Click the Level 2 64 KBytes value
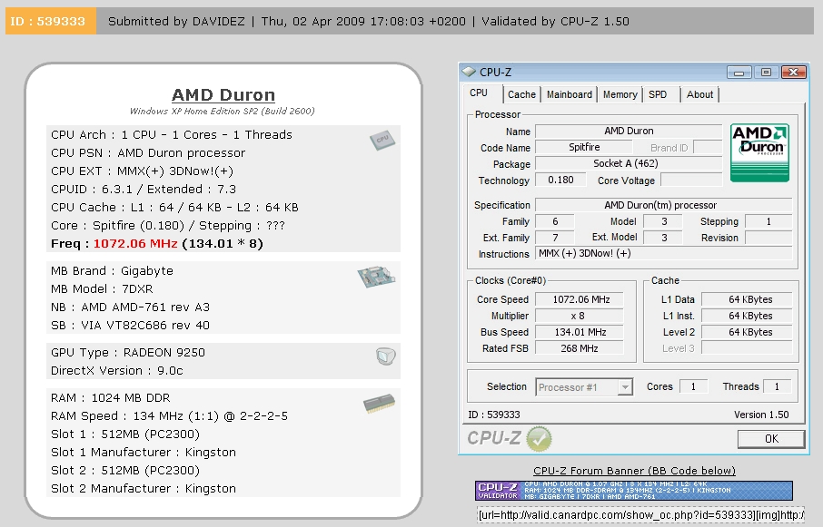 coord(747,332)
